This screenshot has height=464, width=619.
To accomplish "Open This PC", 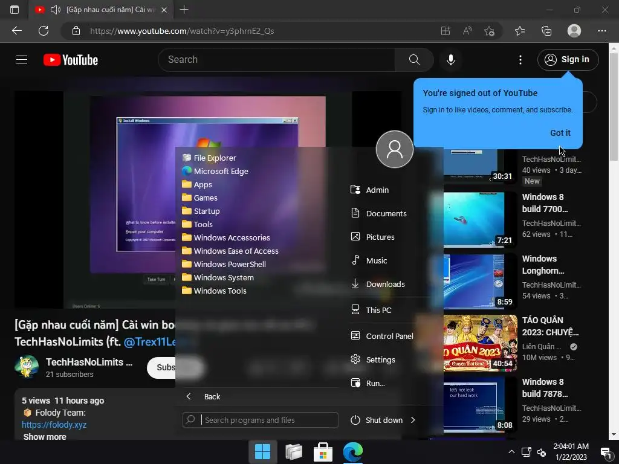I will [371, 310].
